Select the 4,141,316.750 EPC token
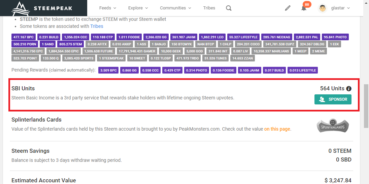This screenshot has width=369, height=184. [28, 51]
